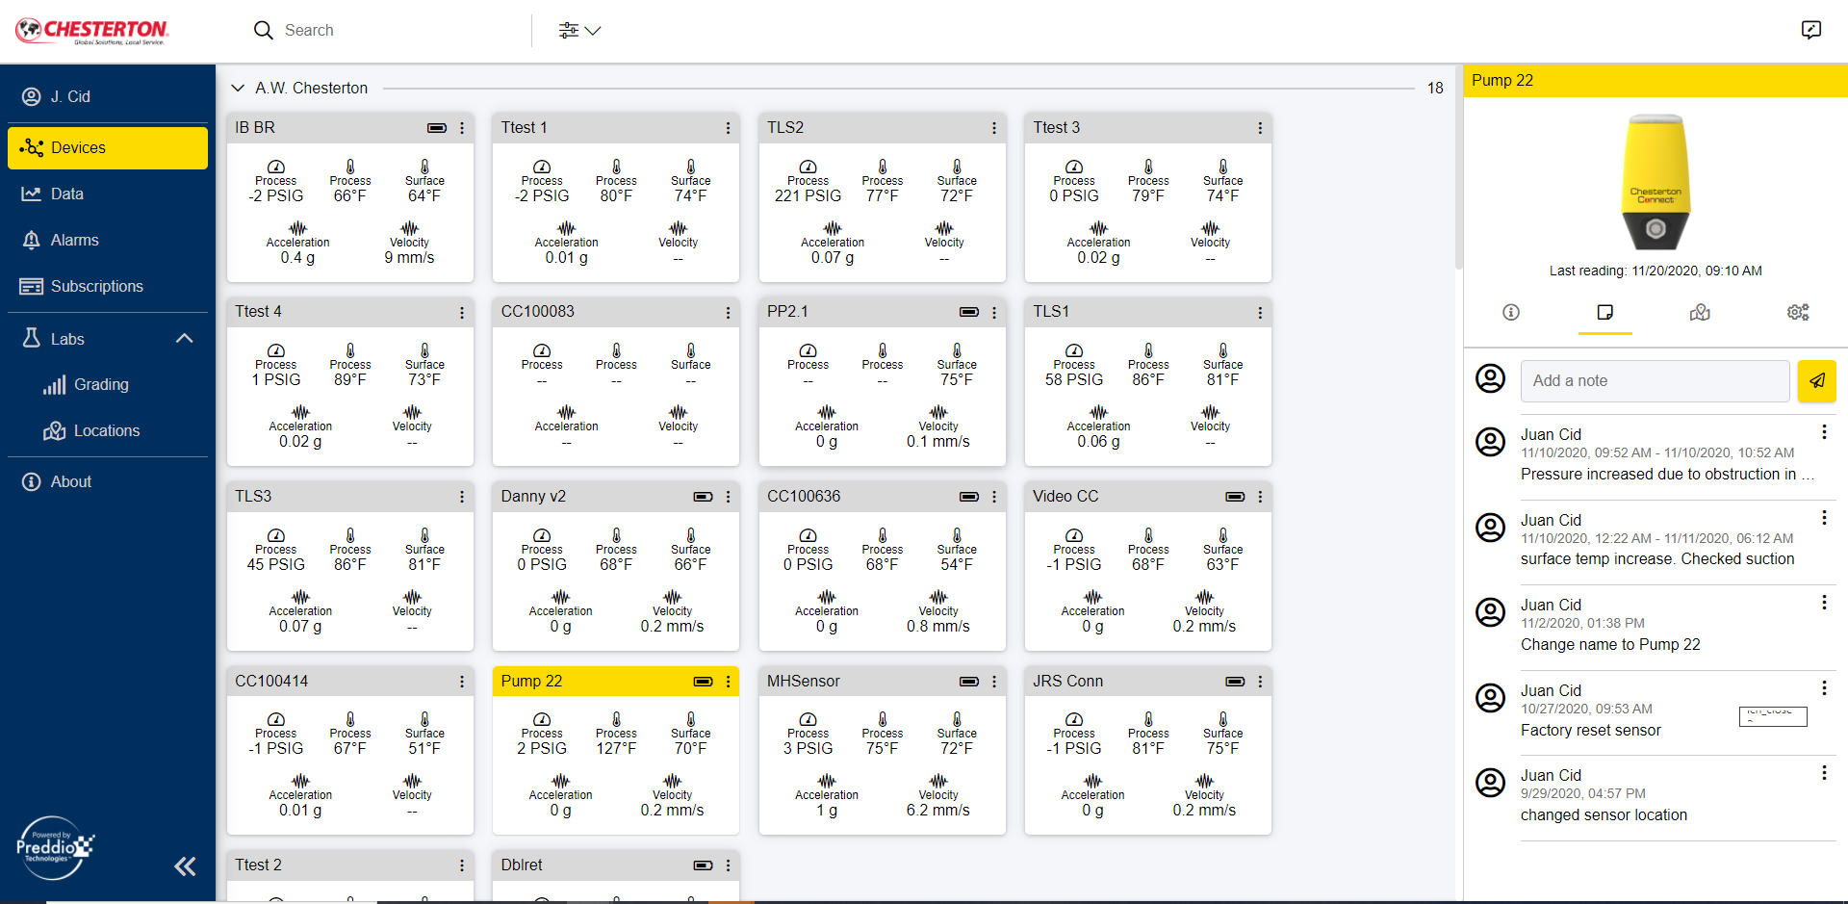Open the filter options dropdown
1848x904 pixels.
tap(579, 31)
